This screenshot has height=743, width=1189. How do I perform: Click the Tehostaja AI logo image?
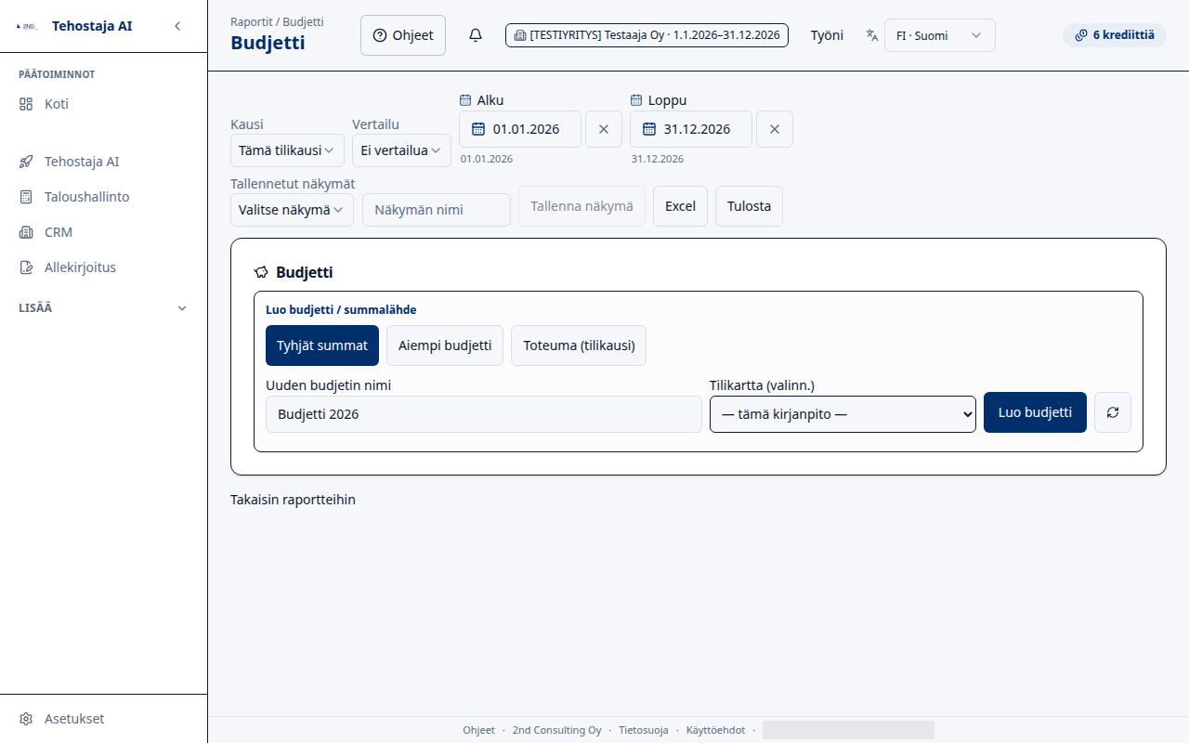click(x=27, y=27)
